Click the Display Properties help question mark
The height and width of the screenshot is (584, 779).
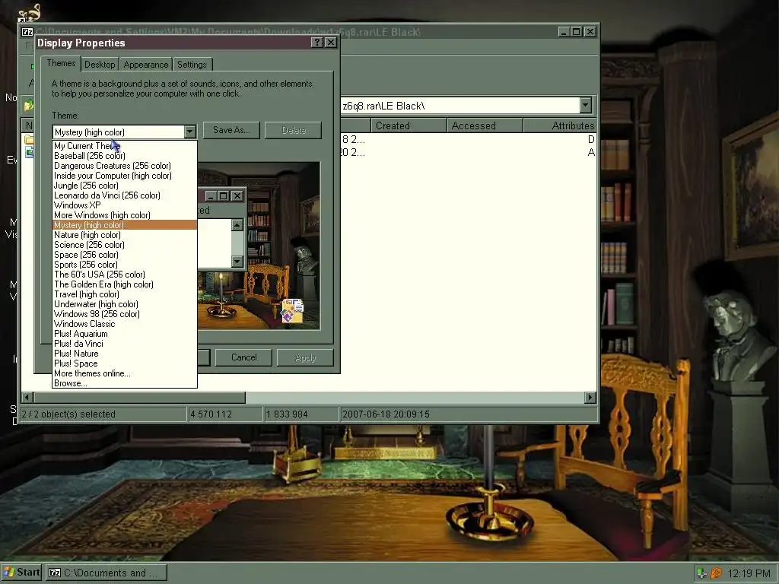pyautogui.click(x=317, y=43)
